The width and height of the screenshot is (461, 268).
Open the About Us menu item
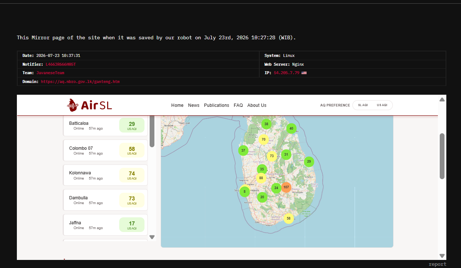(257, 105)
